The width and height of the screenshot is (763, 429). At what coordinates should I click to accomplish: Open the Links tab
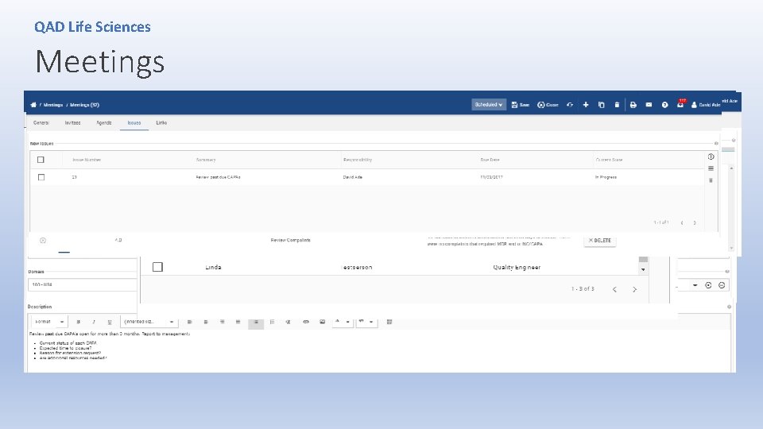pos(161,122)
